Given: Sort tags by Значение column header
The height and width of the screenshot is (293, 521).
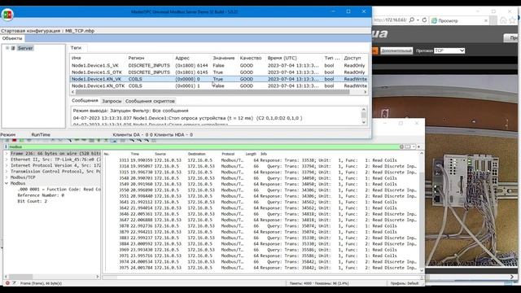Looking at the screenshot, I should click(224, 58).
